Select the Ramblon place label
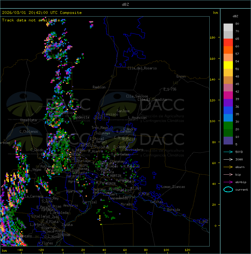The image size is (251, 254). 99,87
